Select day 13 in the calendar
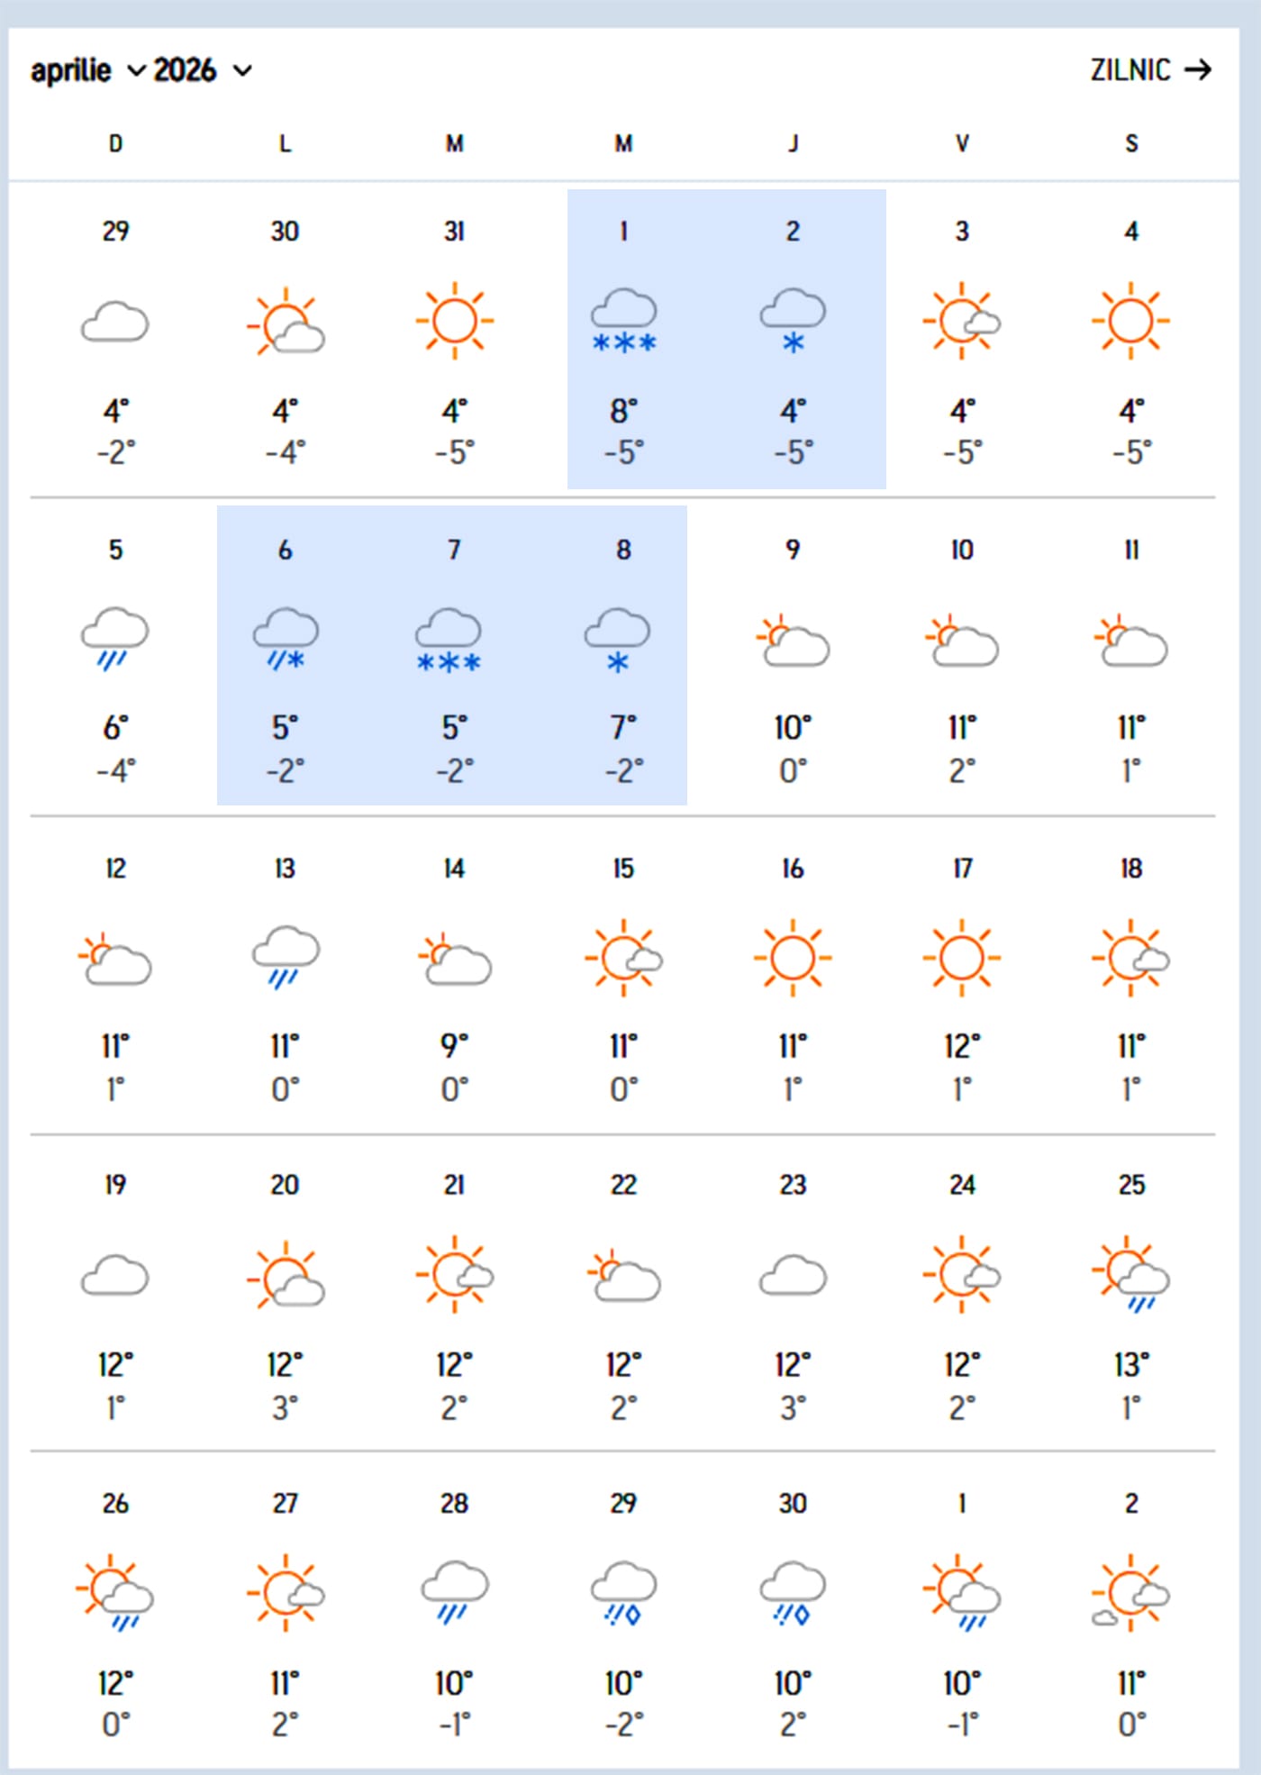 285,869
